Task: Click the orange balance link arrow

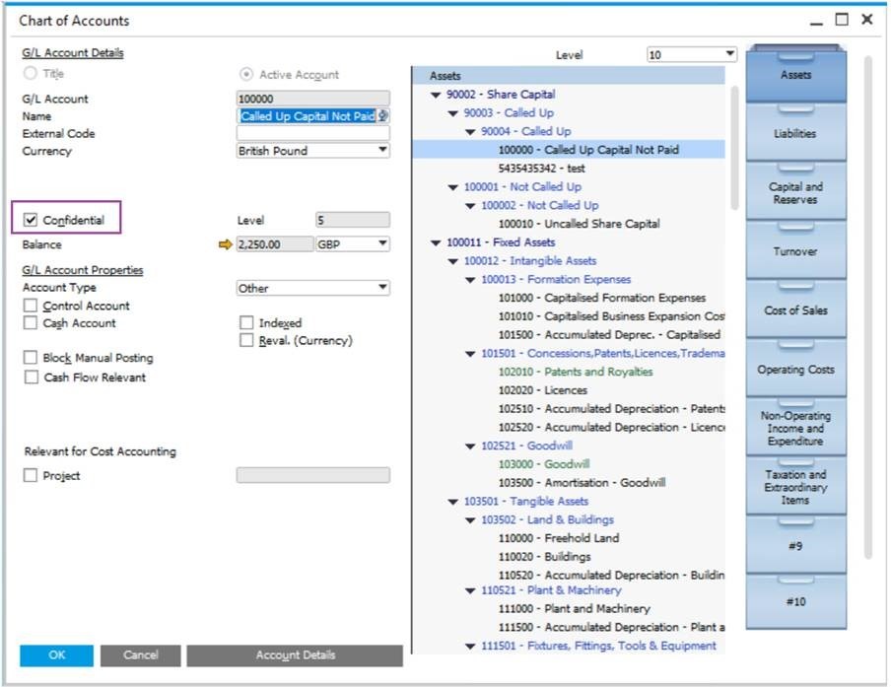Action: pyautogui.click(x=225, y=244)
